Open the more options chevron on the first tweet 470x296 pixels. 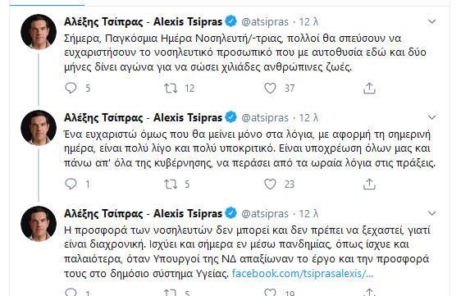tap(431, 21)
